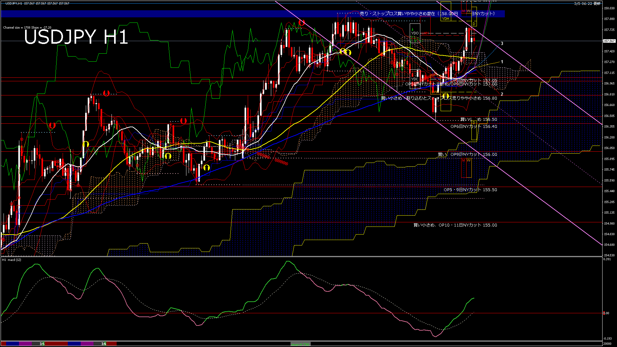This screenshot has width=617, height=347.
Task: Click the red sell-signal arrow at chart top
Action: pyautogui.click(x=301, y=22)
